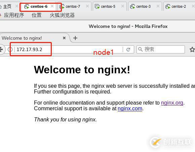Click the search magnifier icon
The image size is (195, 152).
pos(141,49)
